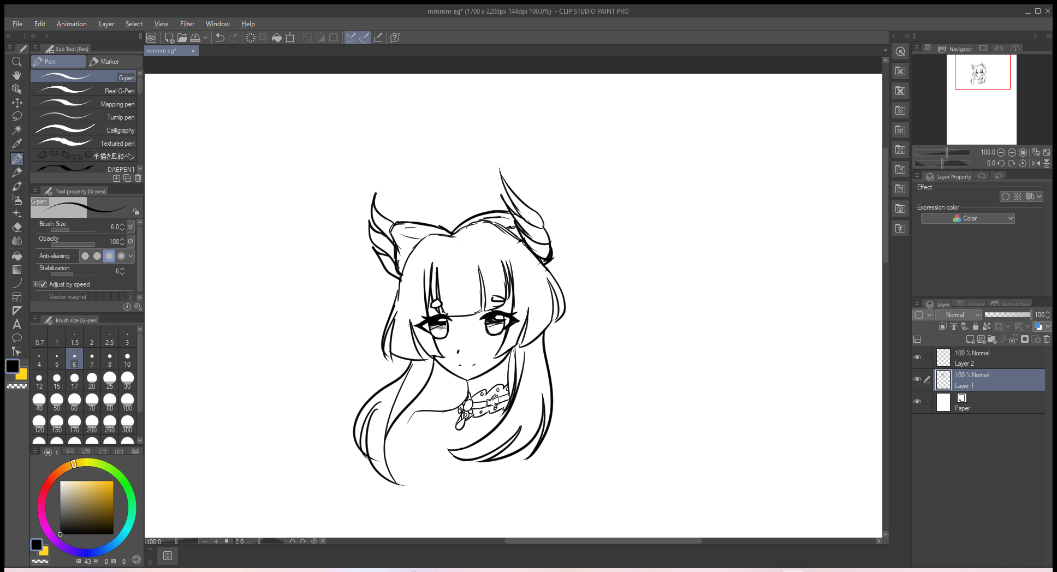Screen dimensions: 1057x572
Task: Choose the Mapping pen sub tool
Action: click(x=83, y=104)
